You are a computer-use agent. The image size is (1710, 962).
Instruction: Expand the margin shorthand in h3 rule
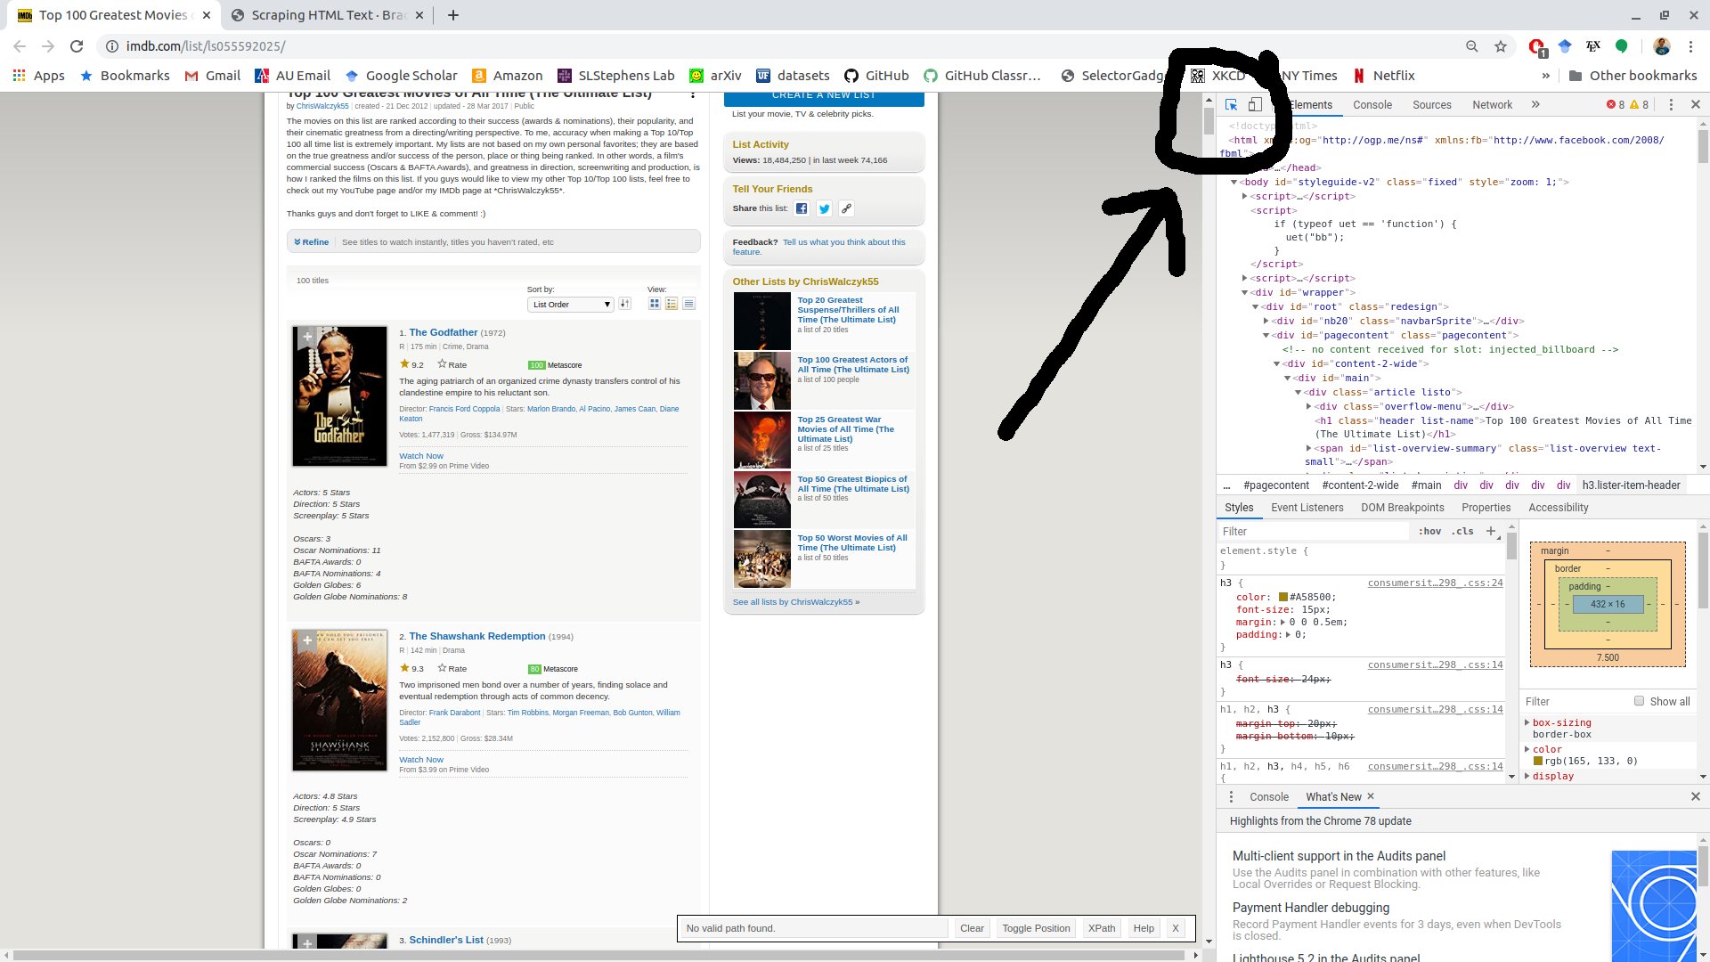pyautogui.click(x=1282, y=622)
